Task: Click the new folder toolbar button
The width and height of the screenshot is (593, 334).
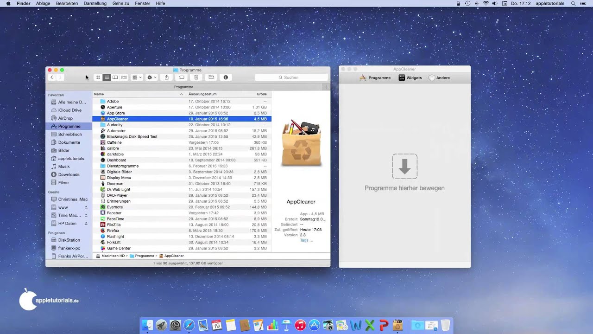Action: 211,77
